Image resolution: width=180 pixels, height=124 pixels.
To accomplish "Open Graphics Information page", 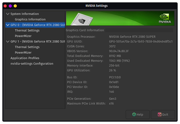I will (30, 19).
